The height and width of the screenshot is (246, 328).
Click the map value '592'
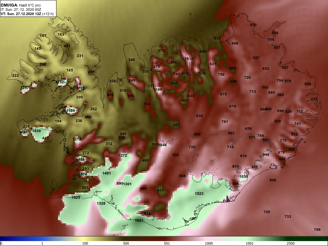[x=110, y=95]
